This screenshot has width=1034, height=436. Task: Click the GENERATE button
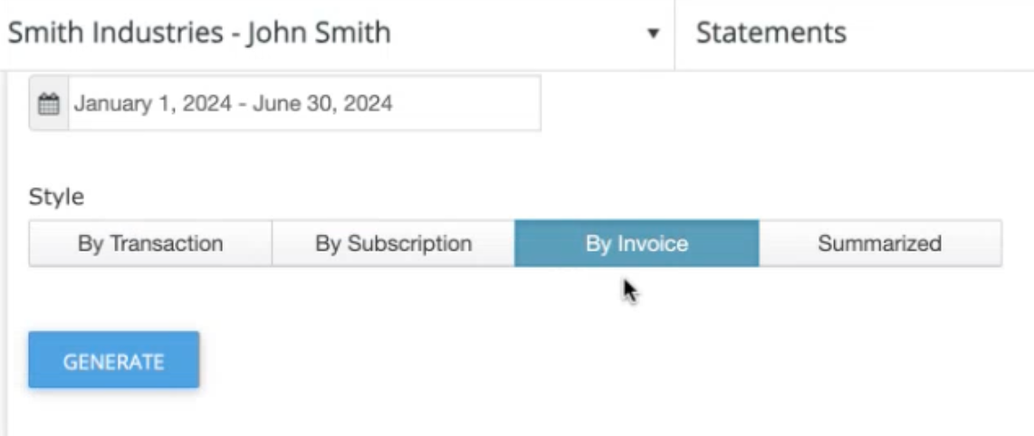(113, 360)
